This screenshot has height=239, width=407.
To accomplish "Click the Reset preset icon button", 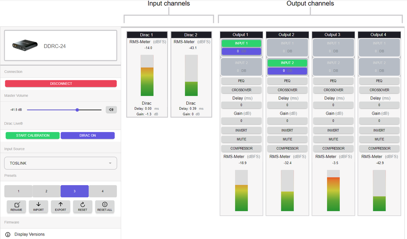I will click(83, 206).
